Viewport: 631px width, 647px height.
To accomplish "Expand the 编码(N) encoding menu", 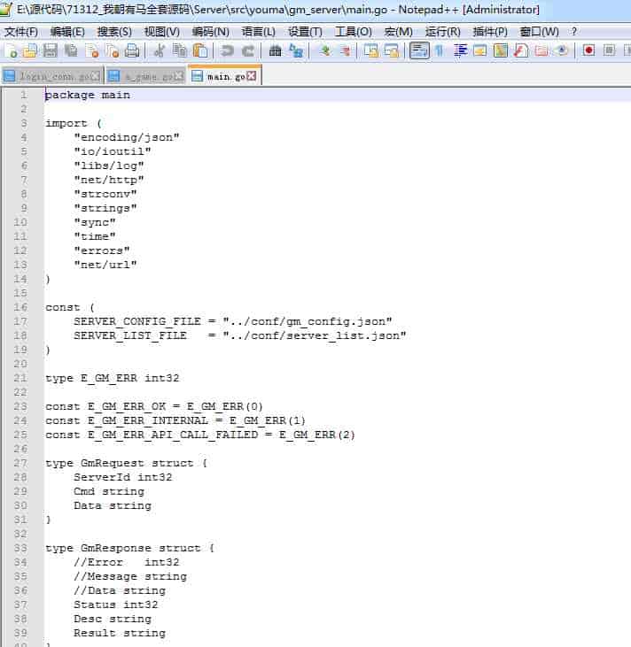I will 210,32.
